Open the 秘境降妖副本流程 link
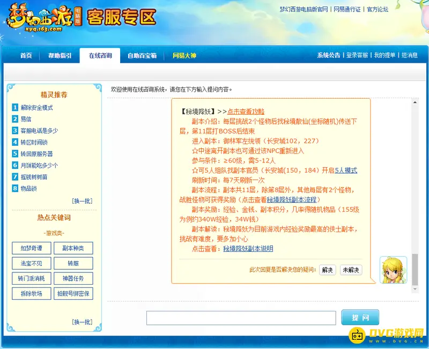Image resolution: width=429 pixels, height=349 pixels. 292,199
